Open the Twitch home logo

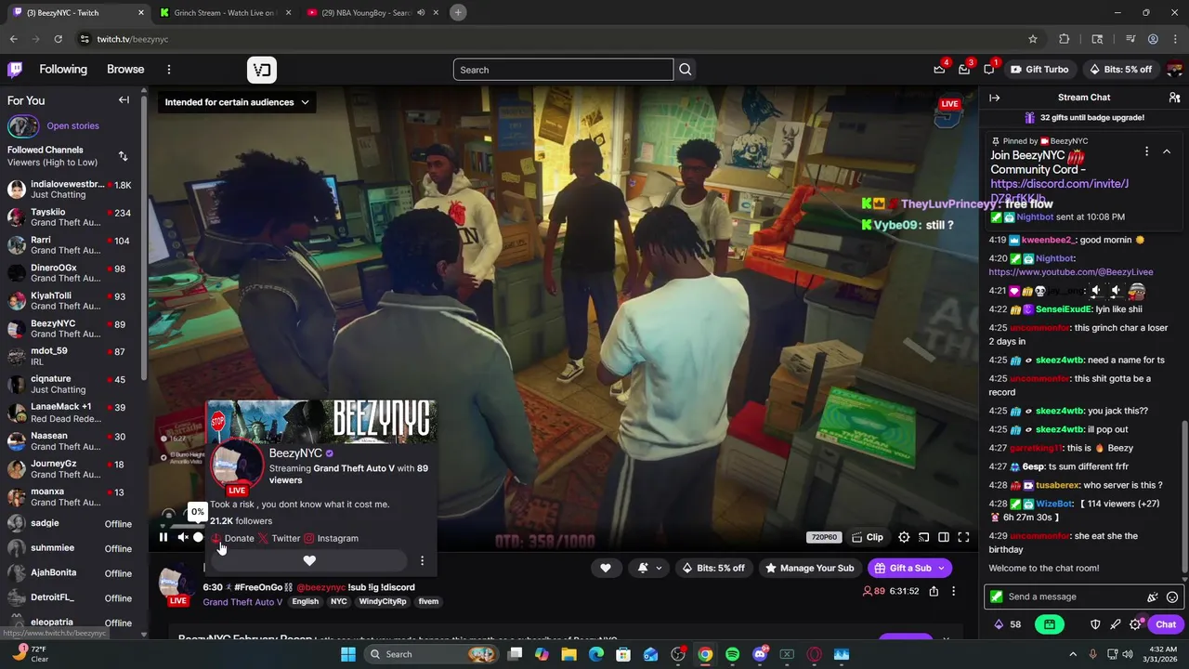pyautogui.click(x=15, y=70)
